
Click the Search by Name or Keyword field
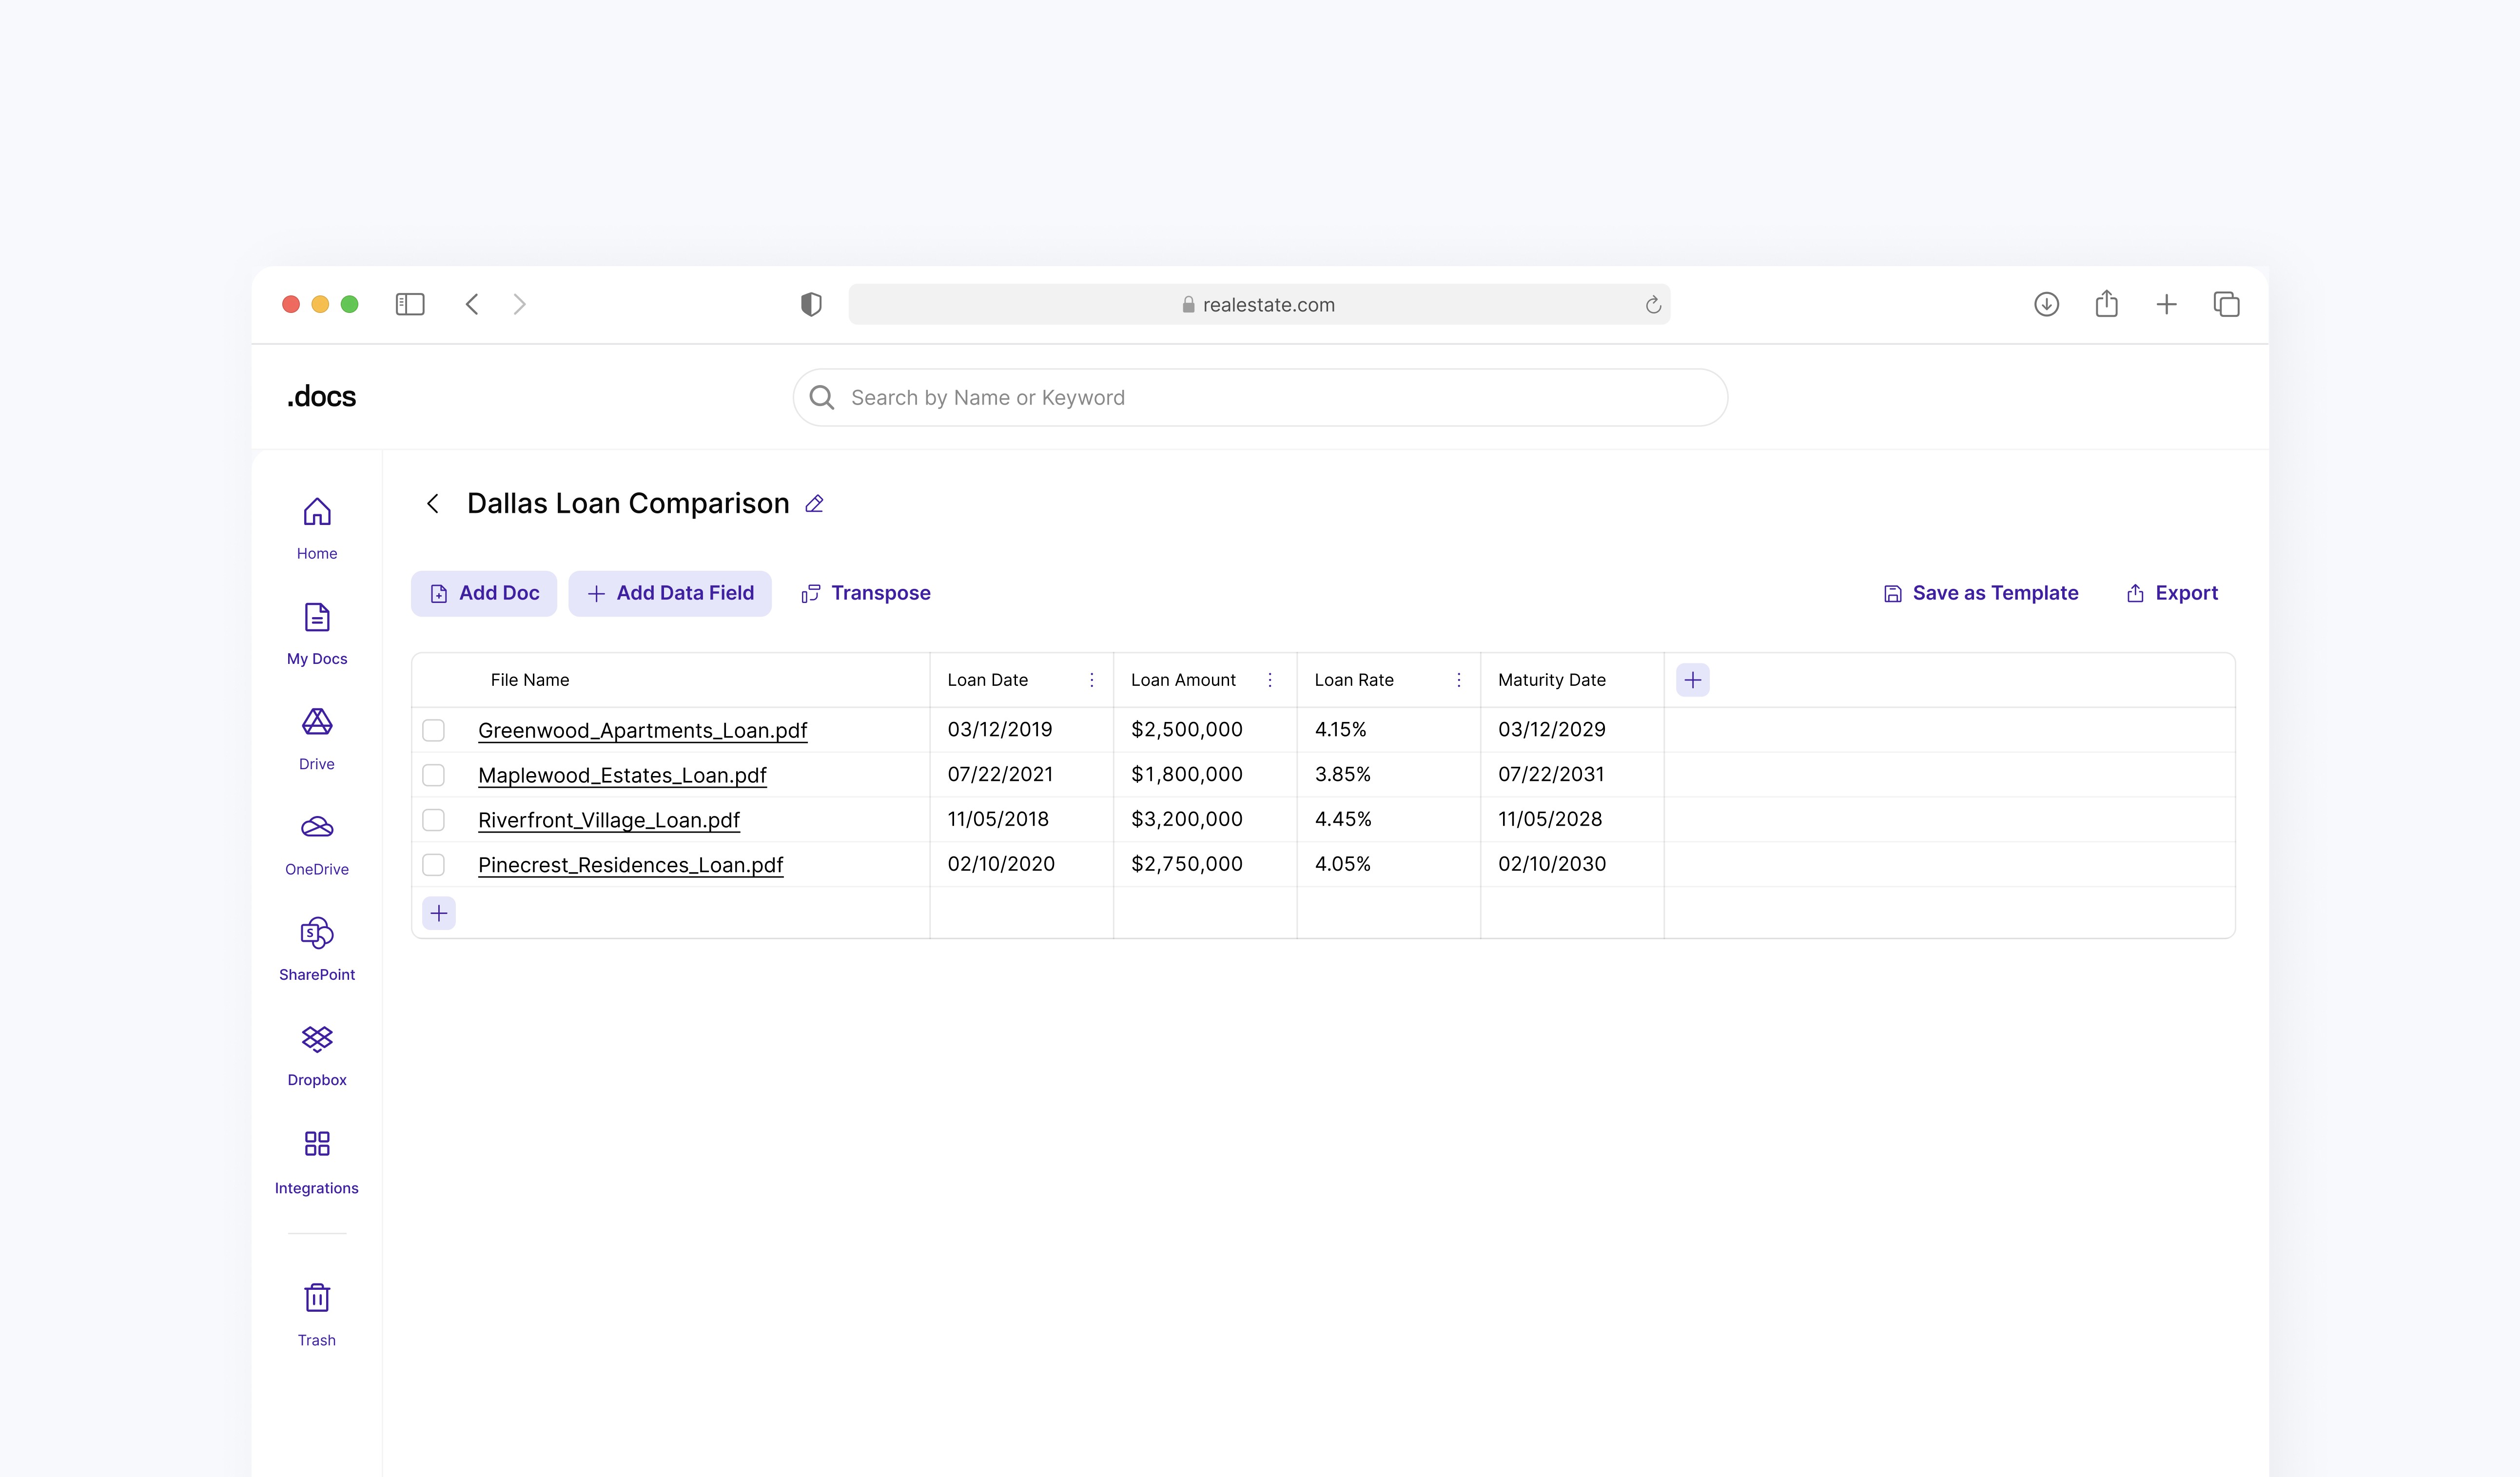click(x=1260, y=398)
